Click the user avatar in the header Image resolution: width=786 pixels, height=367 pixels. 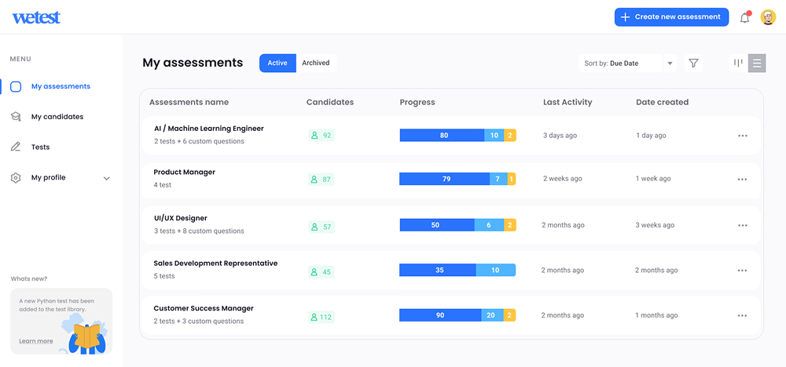click(x=768, y=17)
